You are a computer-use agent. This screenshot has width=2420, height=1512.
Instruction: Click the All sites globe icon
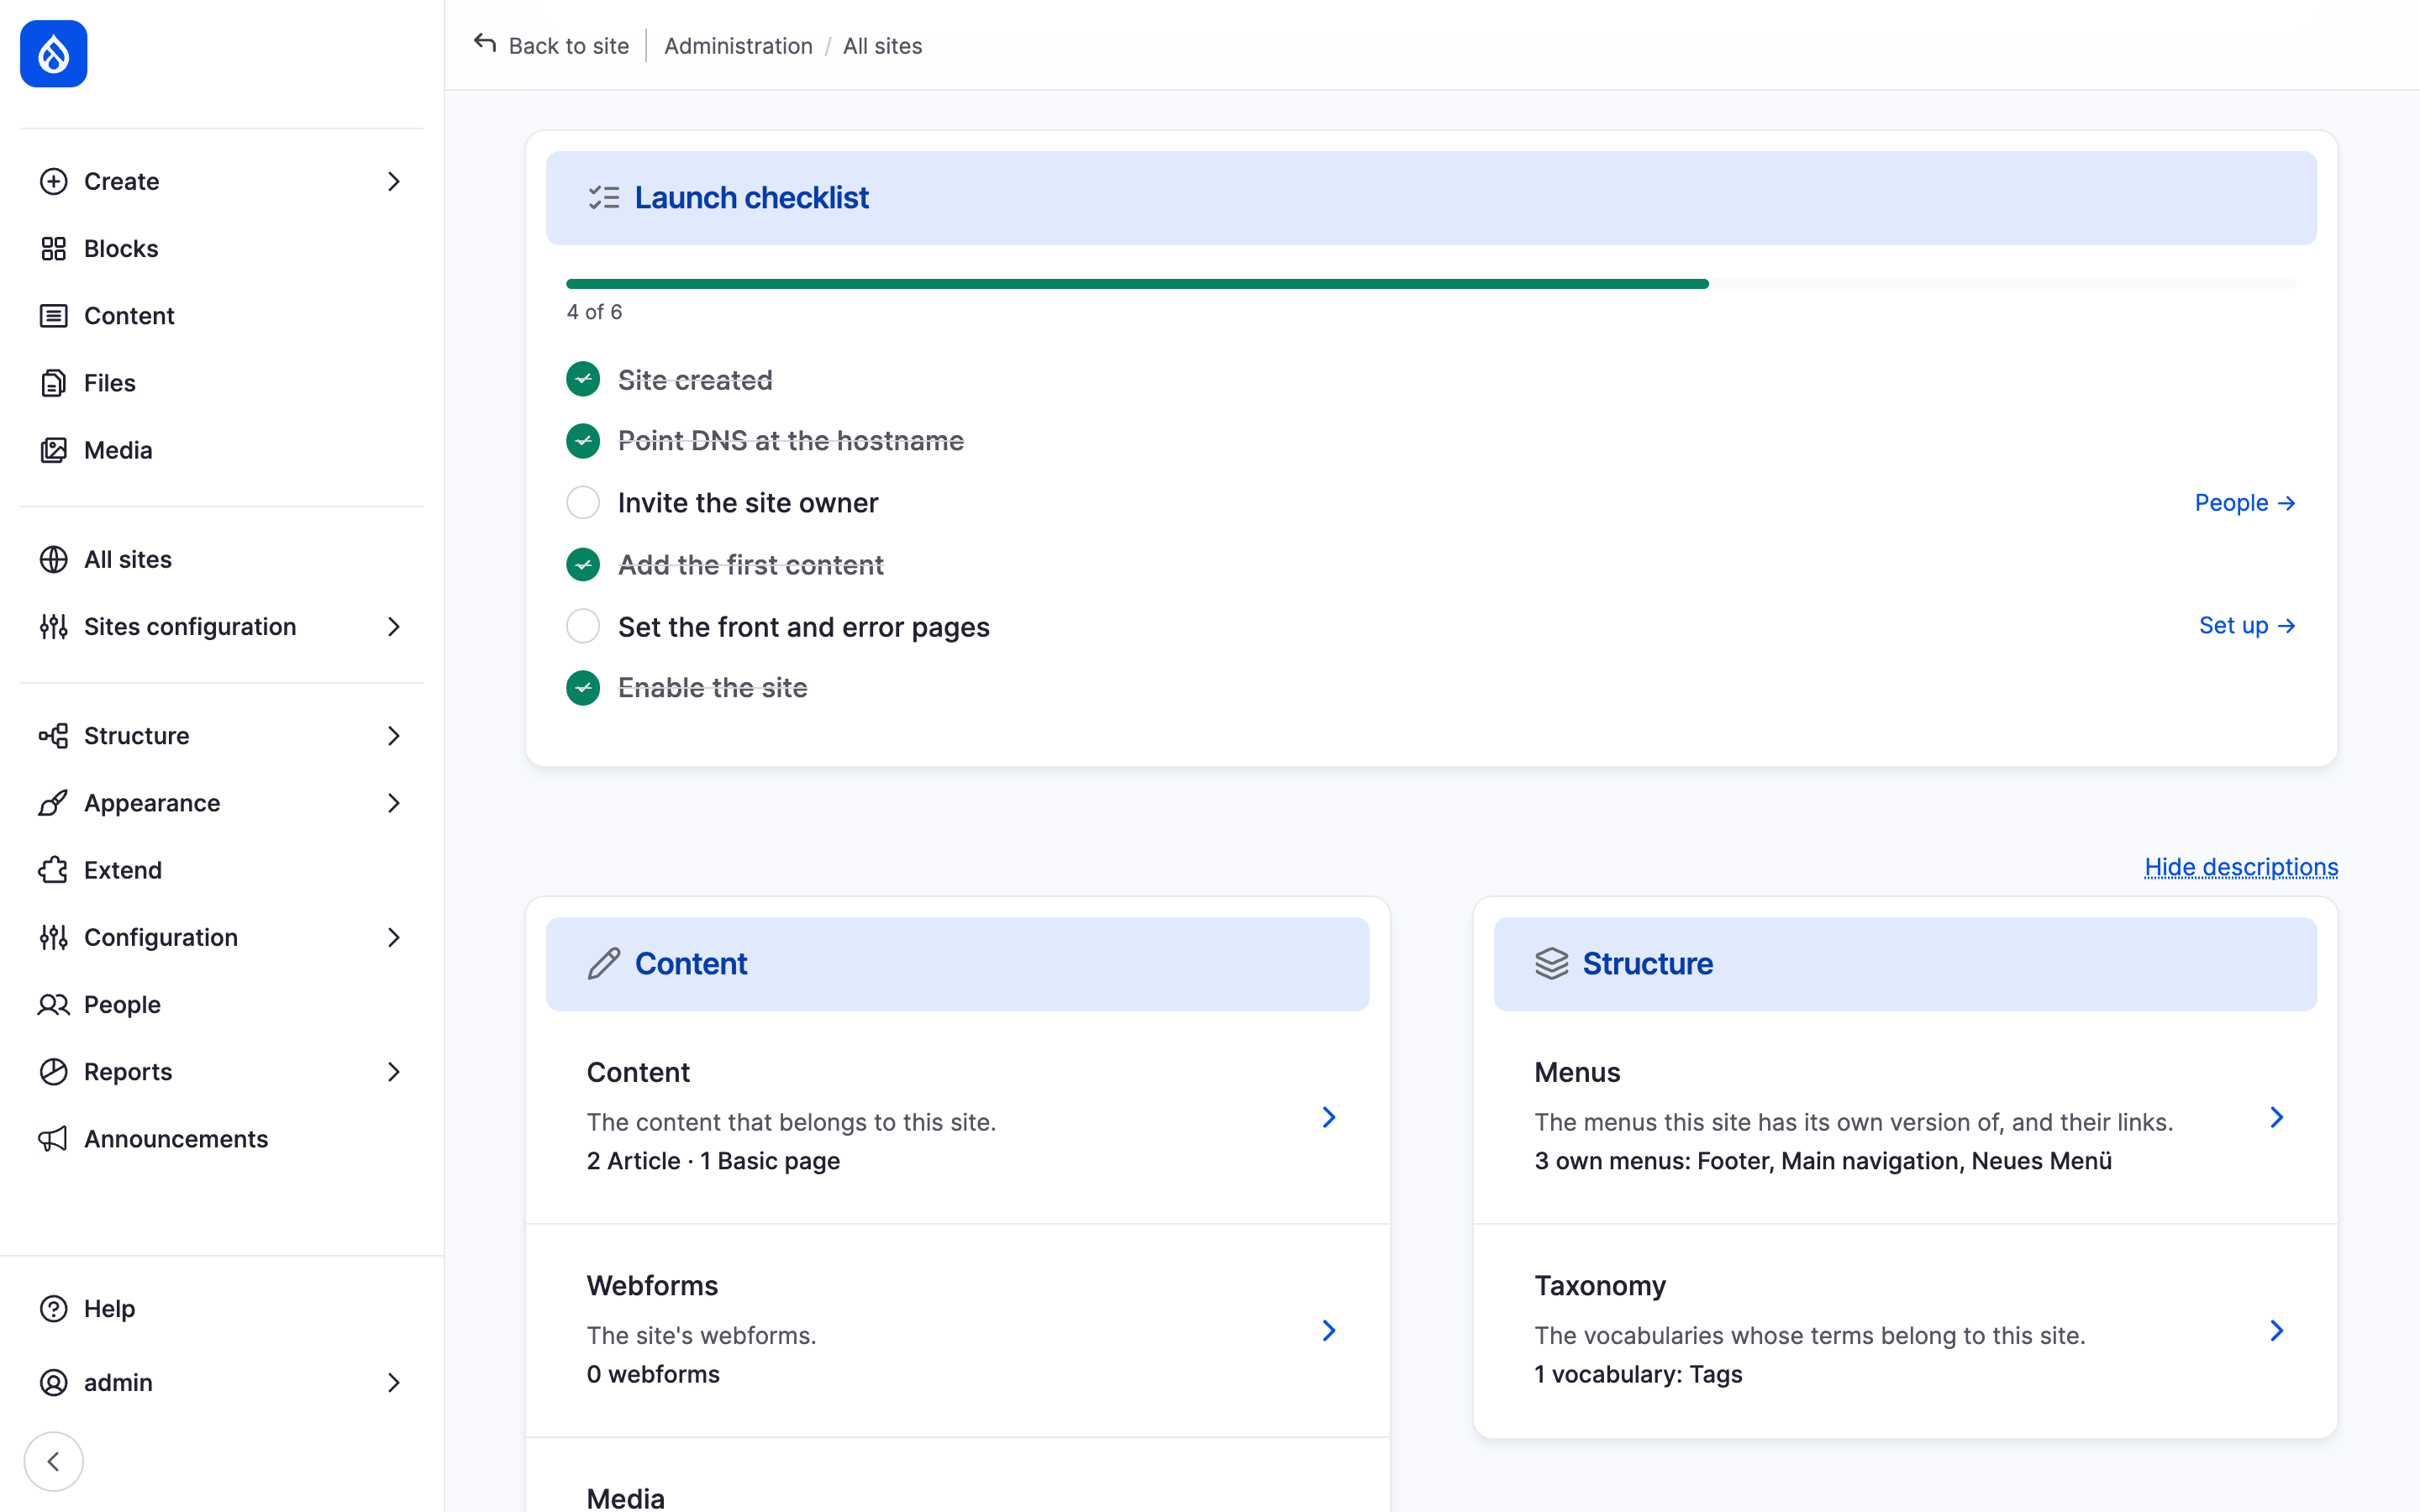tap(54, 559)
